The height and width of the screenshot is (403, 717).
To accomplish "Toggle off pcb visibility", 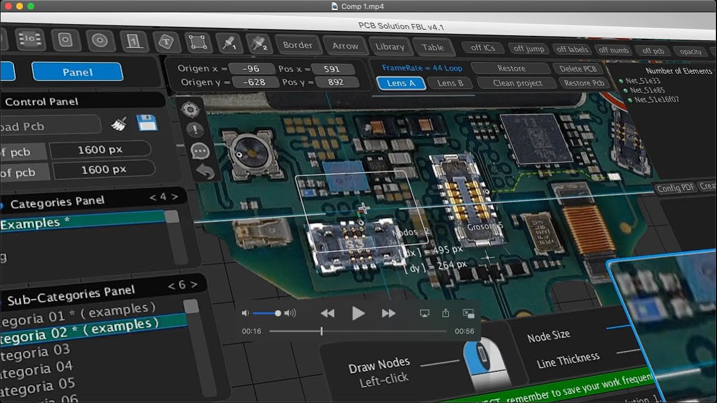I will tap(653, 51).
